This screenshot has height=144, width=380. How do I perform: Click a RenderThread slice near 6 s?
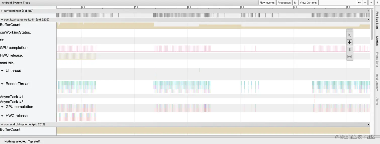[x=241, y=85]
